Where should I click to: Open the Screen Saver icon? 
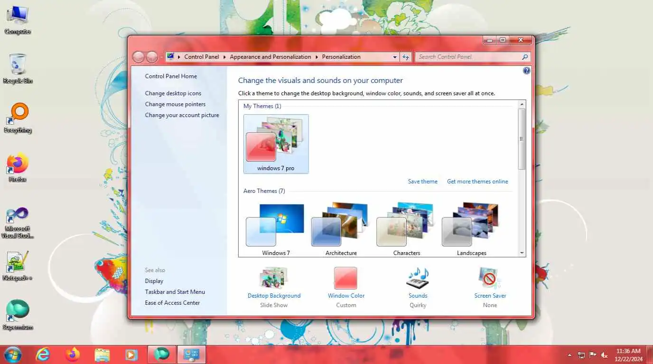[x=490, y=278]
